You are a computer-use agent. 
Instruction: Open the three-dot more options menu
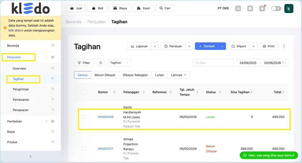click(x=284, y=46)
